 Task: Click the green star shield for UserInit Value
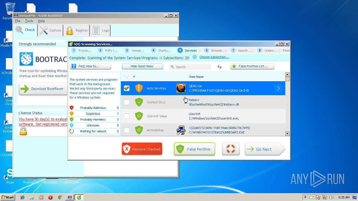(139, 116)
